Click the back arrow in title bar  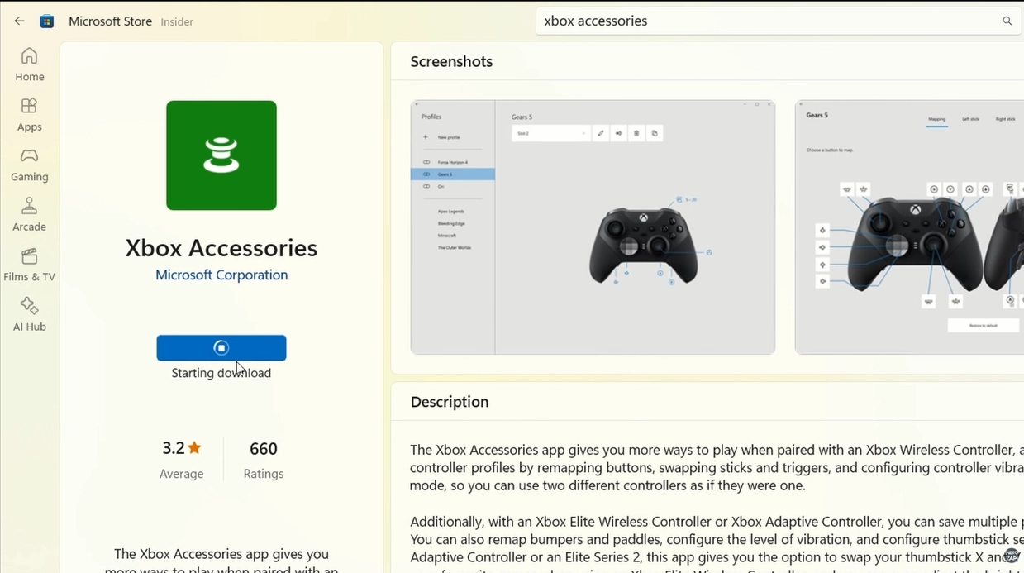(x=19, y=21)
